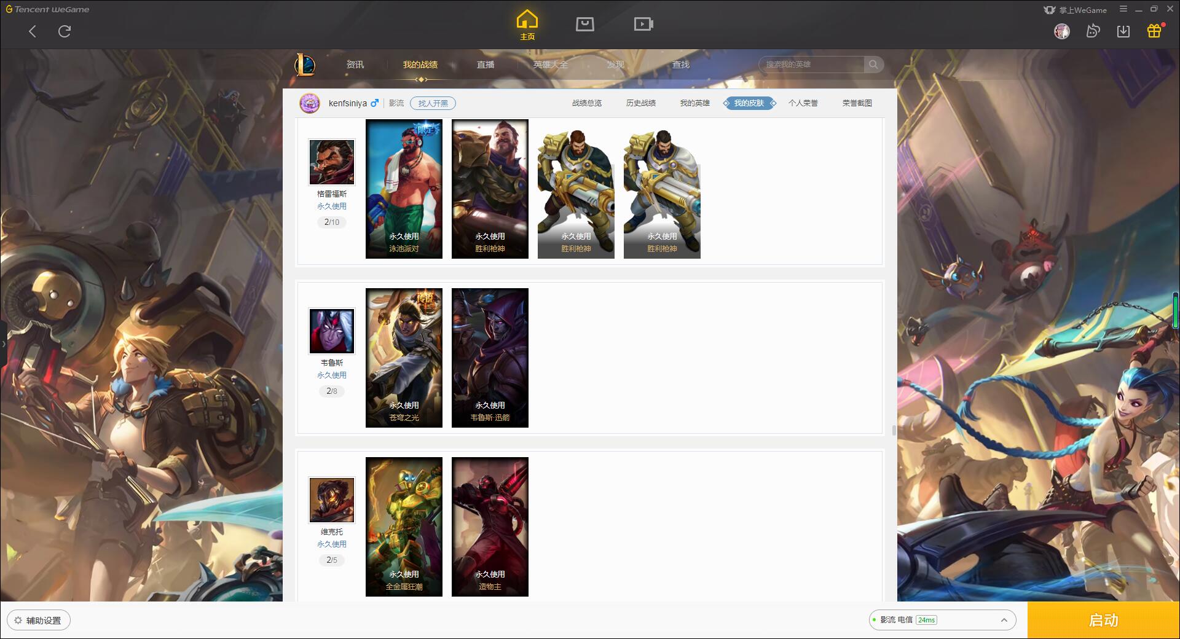The width and height of the screenshot is (1180, 639).
Task: Click the 24ms latency indicator
Action: (x=926, y=620)
